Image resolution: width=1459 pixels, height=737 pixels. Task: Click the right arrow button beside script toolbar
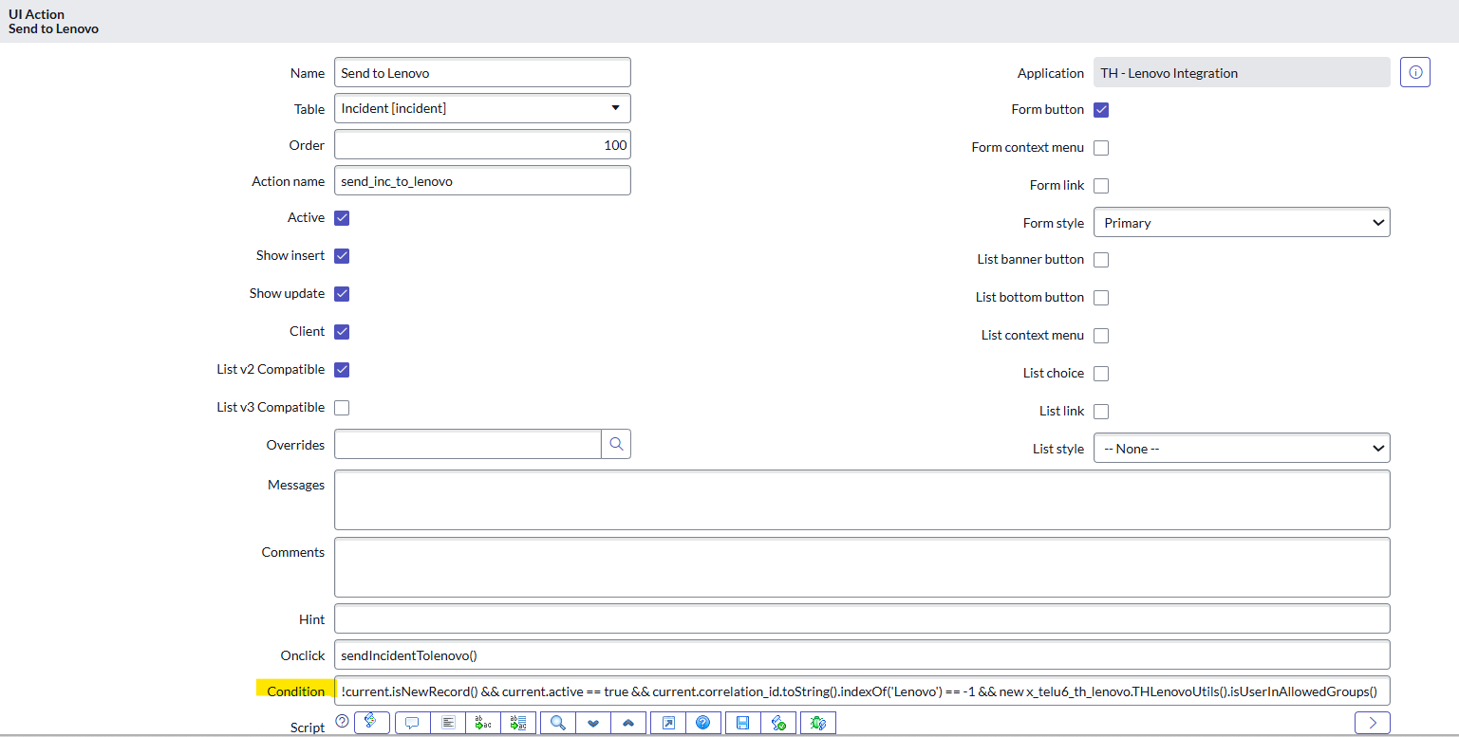point(1372,723)
